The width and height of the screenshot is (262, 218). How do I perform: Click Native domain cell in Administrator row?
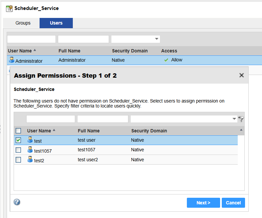tap(118, 60)
